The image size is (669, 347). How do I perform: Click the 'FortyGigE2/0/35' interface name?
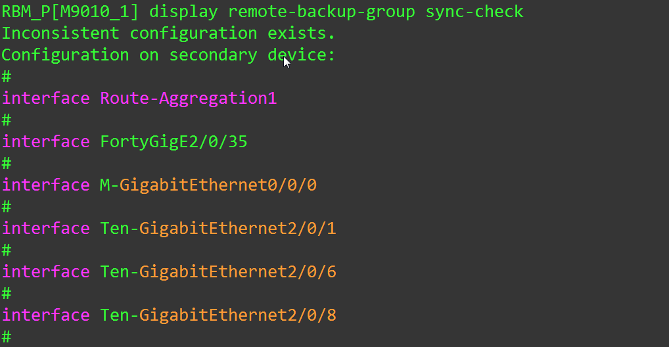pyautogui.click(x=173, y=142)
